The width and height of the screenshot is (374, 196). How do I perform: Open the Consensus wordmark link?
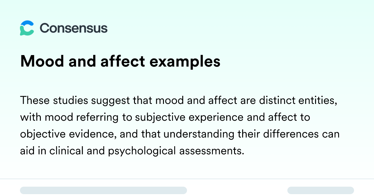(x=74, y=28)
